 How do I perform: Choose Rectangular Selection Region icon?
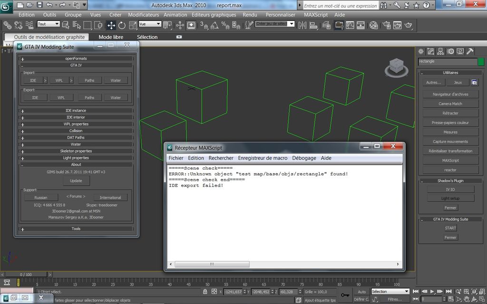pos(88,25)
